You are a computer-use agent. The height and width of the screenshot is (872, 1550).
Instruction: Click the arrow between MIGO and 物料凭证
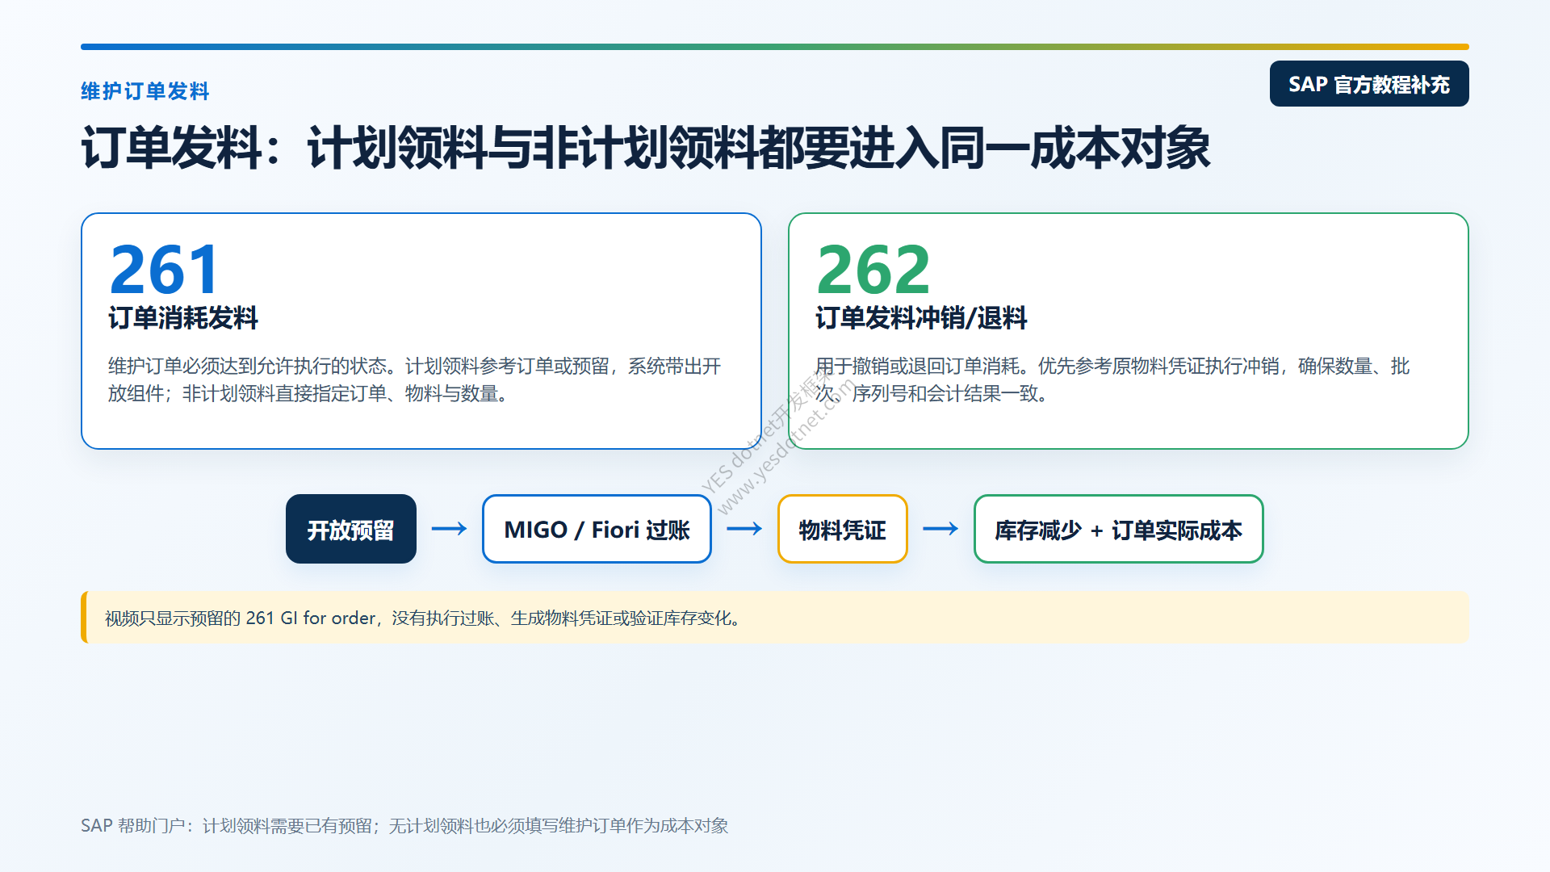click(x=744, y=529)
